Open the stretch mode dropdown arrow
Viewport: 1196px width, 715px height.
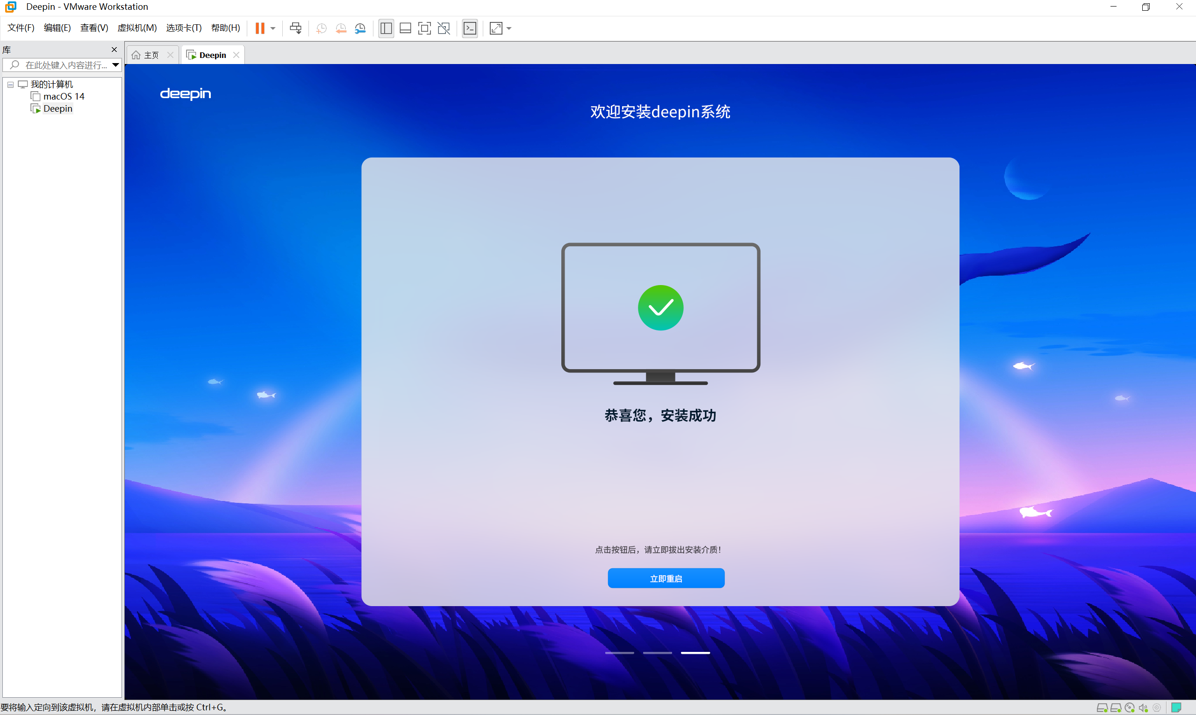point(509,29)
